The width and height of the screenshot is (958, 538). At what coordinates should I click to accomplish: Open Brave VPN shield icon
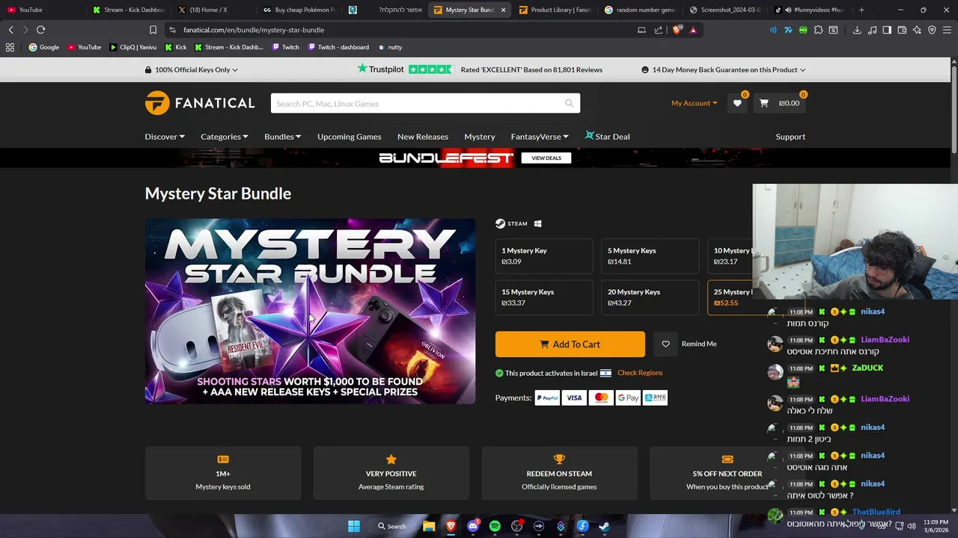coord(932,30)
